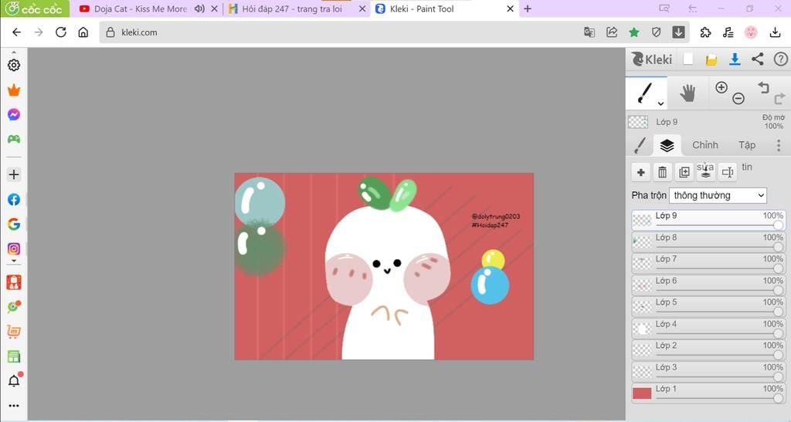The image size is (791, 422).
Task: Switch to the layers tab
Action: point(667,146)
